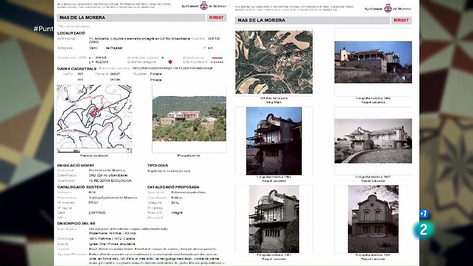Click the La 2 channel logo
The height and width of the screenshot is (266, 473).
click(425, 230)
